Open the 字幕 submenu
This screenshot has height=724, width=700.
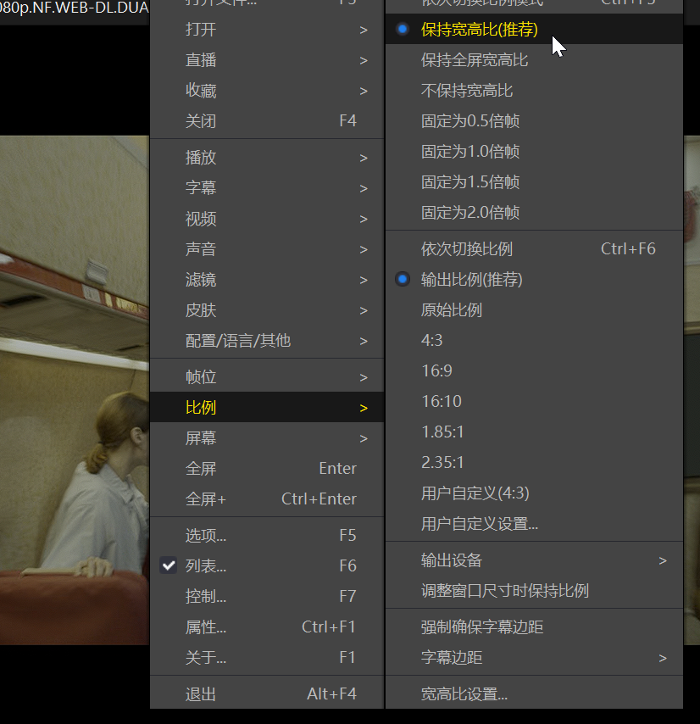(x=267, y=188)
